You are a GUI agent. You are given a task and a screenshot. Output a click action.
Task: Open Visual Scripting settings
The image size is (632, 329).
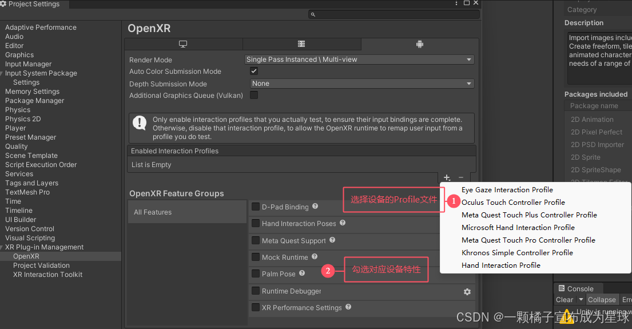(x=30, y=238)
